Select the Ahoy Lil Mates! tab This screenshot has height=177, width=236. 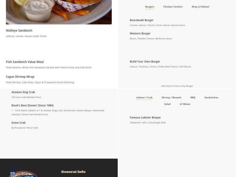point(201,6)
